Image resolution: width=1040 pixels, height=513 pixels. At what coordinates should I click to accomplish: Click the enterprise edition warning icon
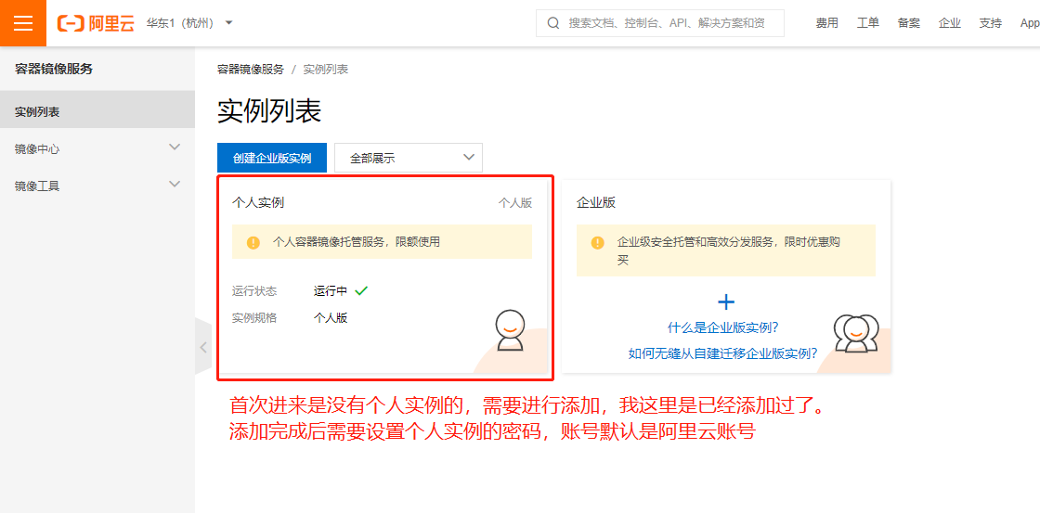pyautogui.click(x=598, y=242)
